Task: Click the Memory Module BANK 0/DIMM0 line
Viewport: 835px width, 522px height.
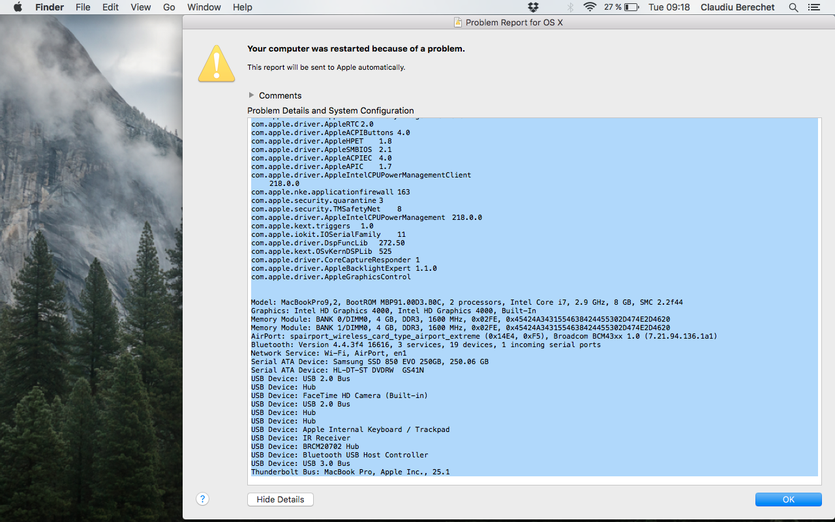Action: 461,319
